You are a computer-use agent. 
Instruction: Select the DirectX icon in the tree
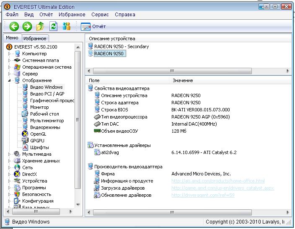click(x=17, y=174)
